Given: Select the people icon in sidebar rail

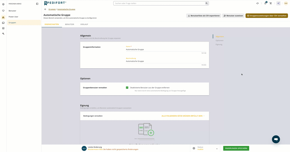Looking at the screenshot, I should pyautogui.click(x=3, y=17).
